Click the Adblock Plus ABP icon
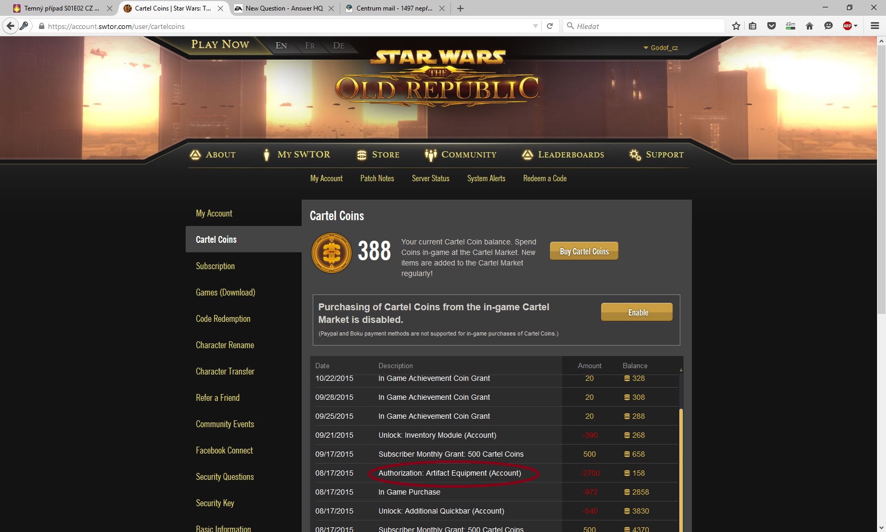 (848, 26)
